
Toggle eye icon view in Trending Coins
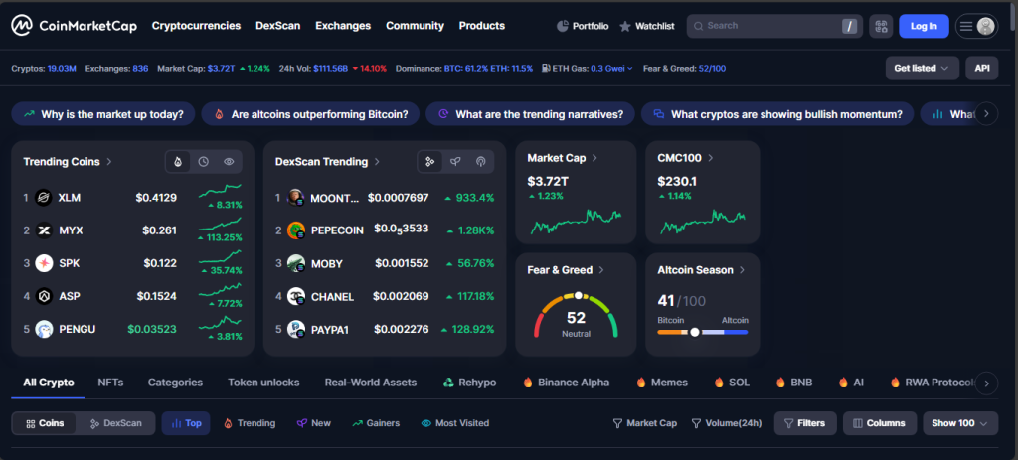(229, 161)
